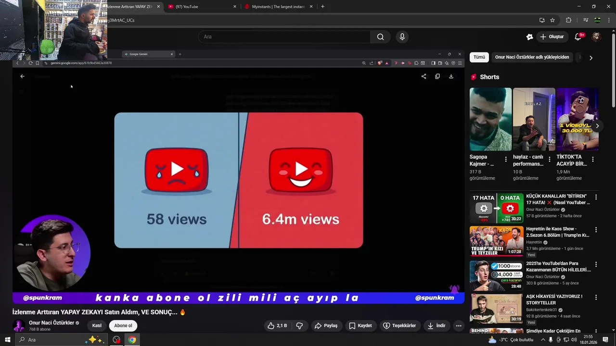Viewport: 616px width, 346px height.
Task: Select the Tümü filter chip
Action: (x=479, y=57)
